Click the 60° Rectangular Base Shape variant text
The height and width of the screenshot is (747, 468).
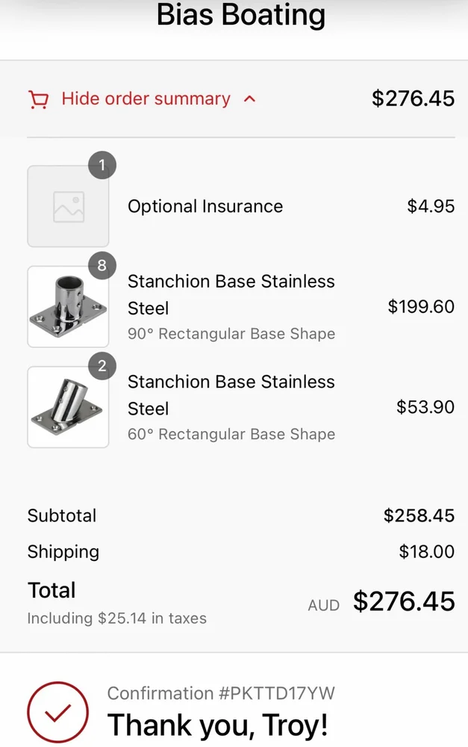point(231,434)
